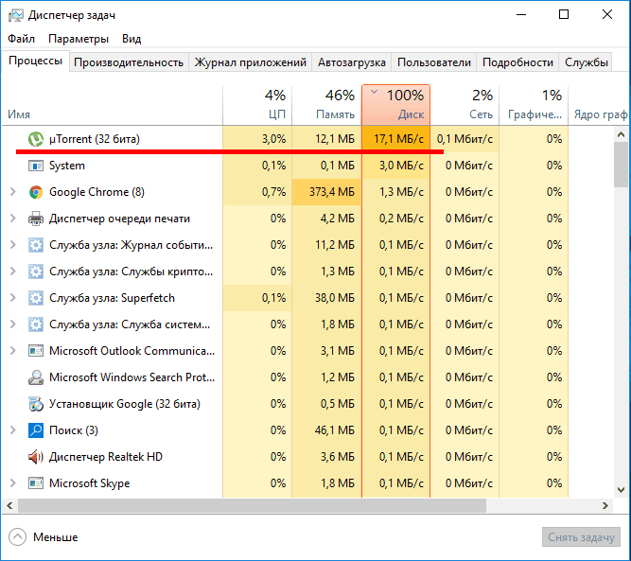Switch to the Службы tab
The width and height of the screenshot is (631, 561).
(x=586, y=62)
